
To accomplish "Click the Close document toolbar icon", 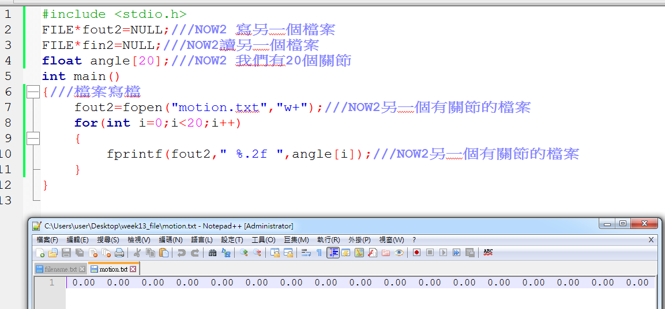I will click(x=93, y=253).
